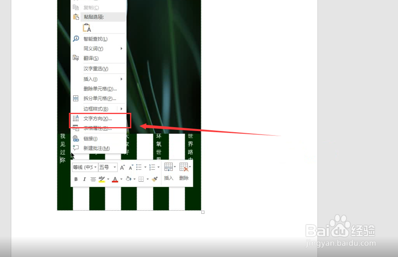Click the shading paint bucket icon
Viewport: 398px width, 257px height.
coord(129,179)
